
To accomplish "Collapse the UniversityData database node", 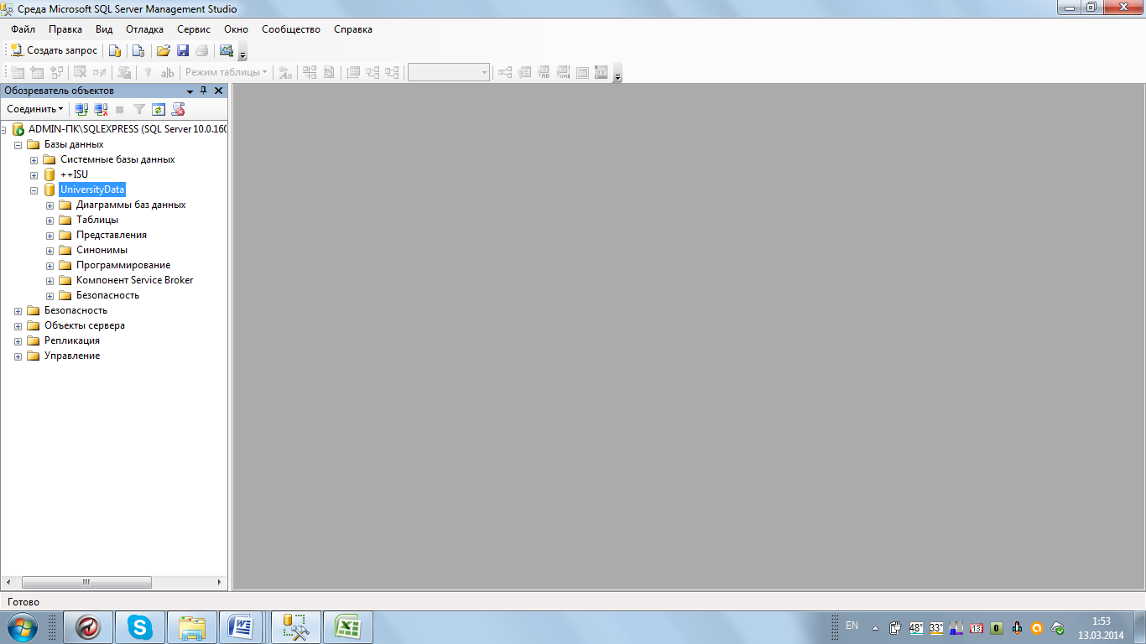I will click(x=34, y=190).
